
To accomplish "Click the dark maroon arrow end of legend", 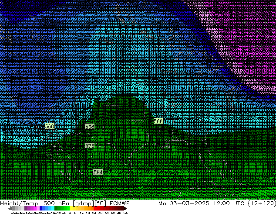I will (x=125, y=209).
